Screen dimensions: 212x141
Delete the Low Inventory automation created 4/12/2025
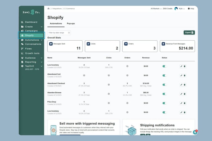click(x=185, y=112)
